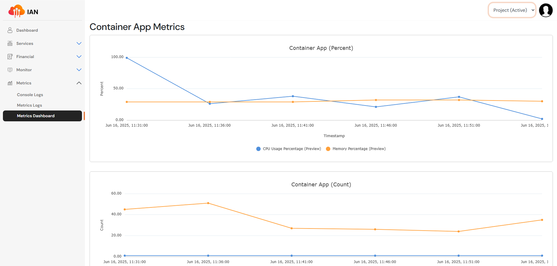Click the IAN cloud logo icon
The image size is (557, 266).
(x=17, y=11)
